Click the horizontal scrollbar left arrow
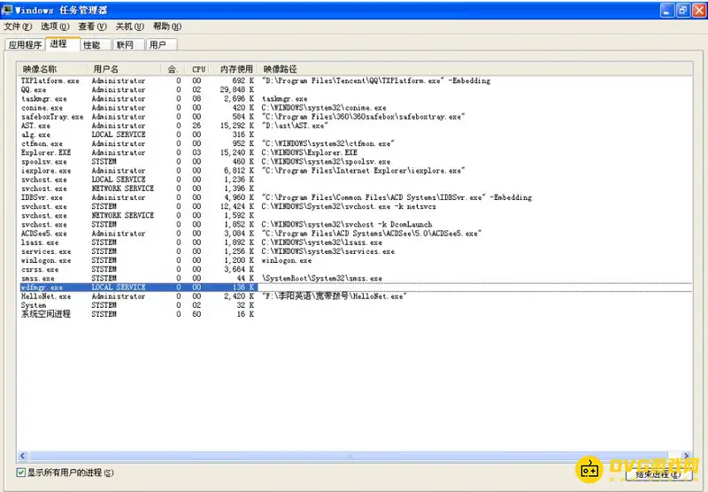The width and height of the screenshot is (708, 492). 24,454
